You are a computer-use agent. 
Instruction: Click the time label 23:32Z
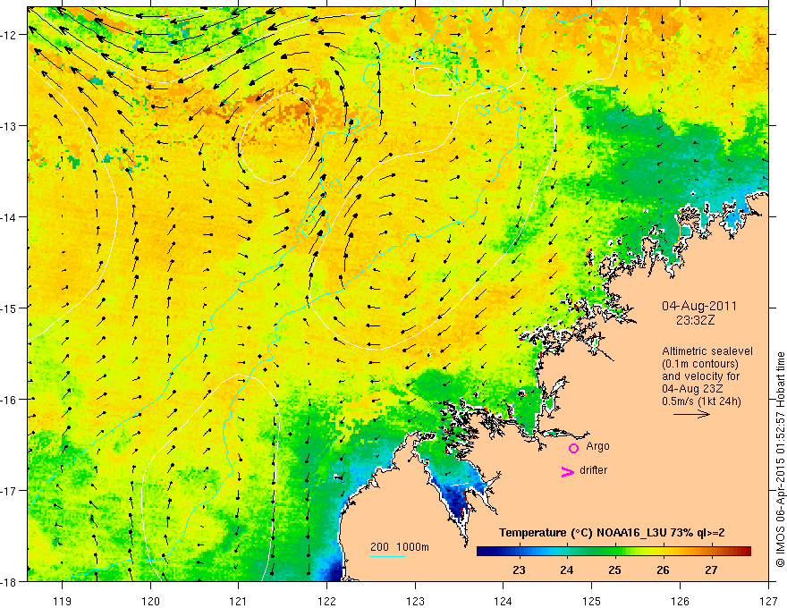click(695, 320)
